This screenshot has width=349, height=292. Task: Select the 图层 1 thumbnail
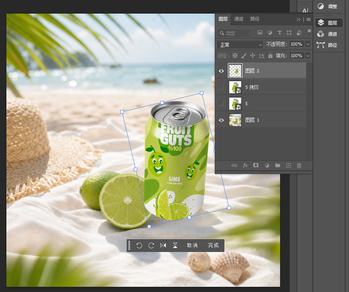pos(235,120)
